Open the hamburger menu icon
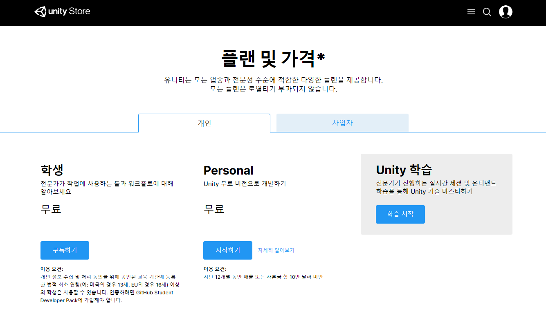 (x=471, y=12)
